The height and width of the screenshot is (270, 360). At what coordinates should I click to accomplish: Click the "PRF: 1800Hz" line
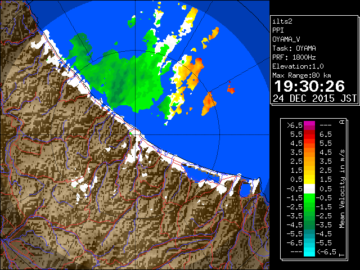(294, 57)
